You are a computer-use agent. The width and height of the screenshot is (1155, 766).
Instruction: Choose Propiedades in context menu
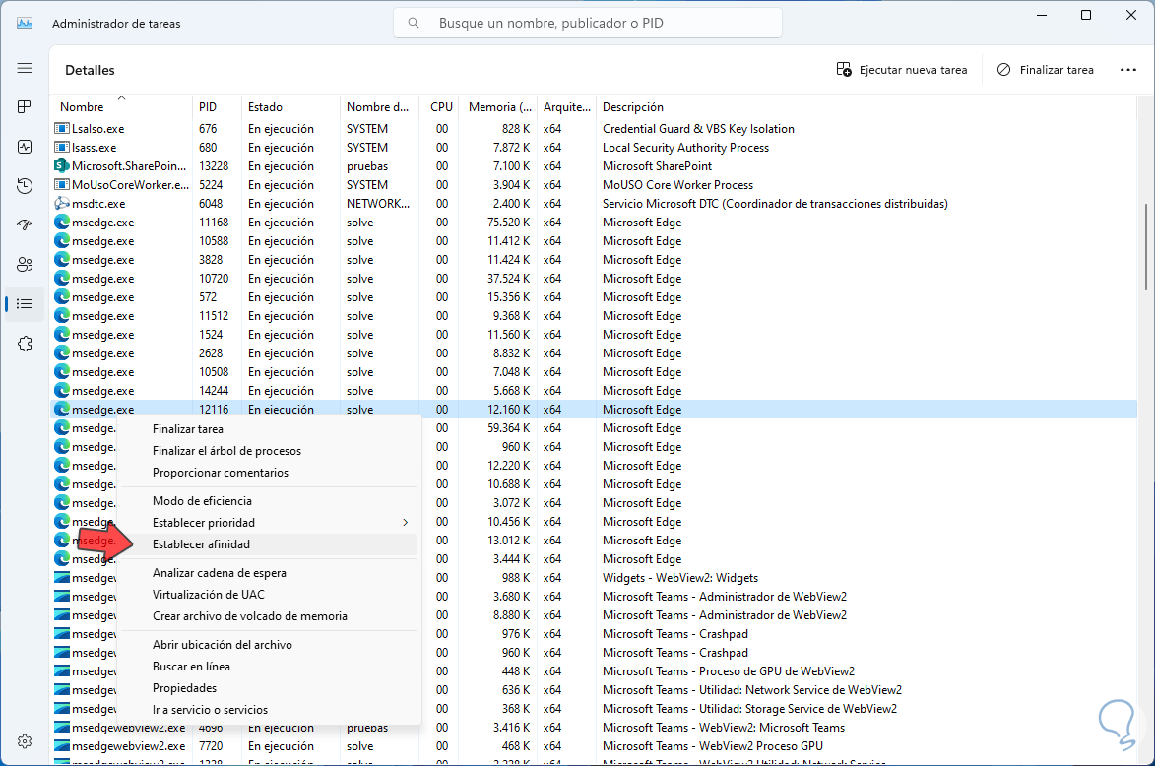268,688
